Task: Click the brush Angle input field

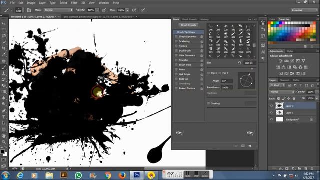Action: pos(227,81)
